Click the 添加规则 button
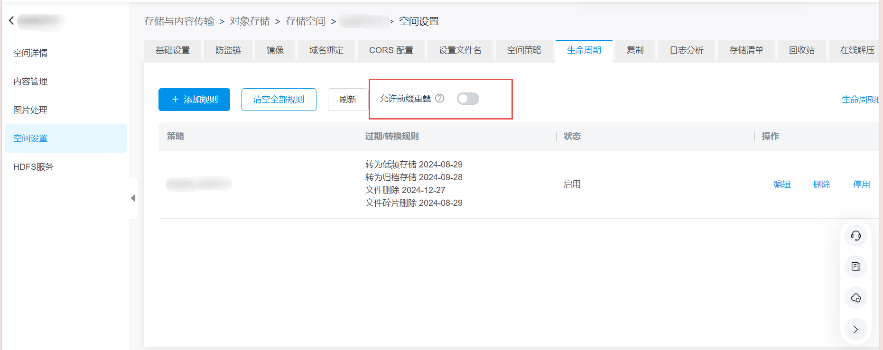This screenshot has height=350, width=883. pyautogui.click(x=194, y=100)
